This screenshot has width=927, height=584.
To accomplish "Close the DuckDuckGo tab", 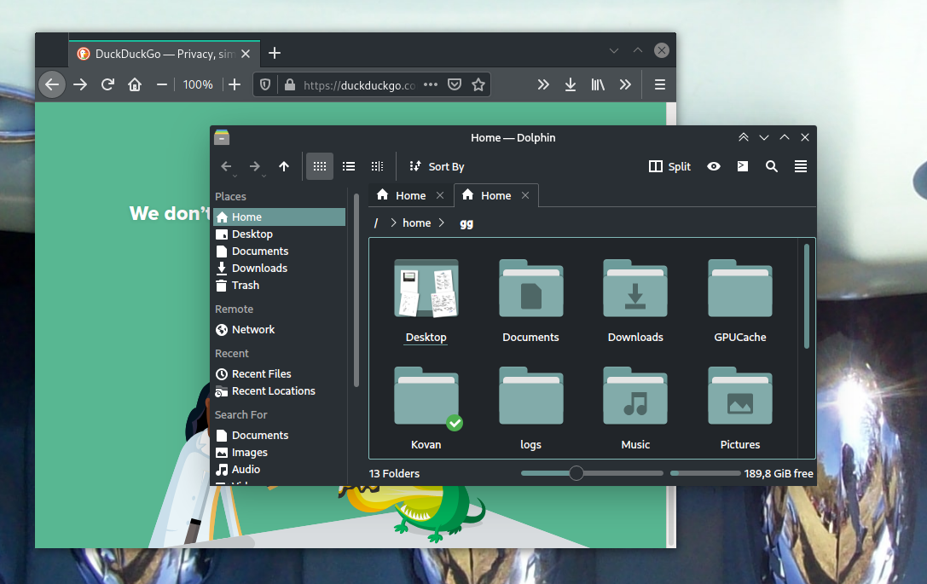I will point(246,54).
